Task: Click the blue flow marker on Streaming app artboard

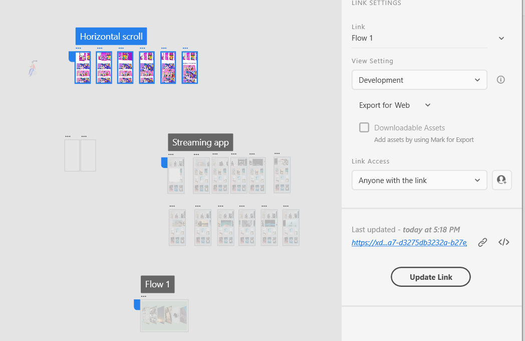Action: point(164,161)
